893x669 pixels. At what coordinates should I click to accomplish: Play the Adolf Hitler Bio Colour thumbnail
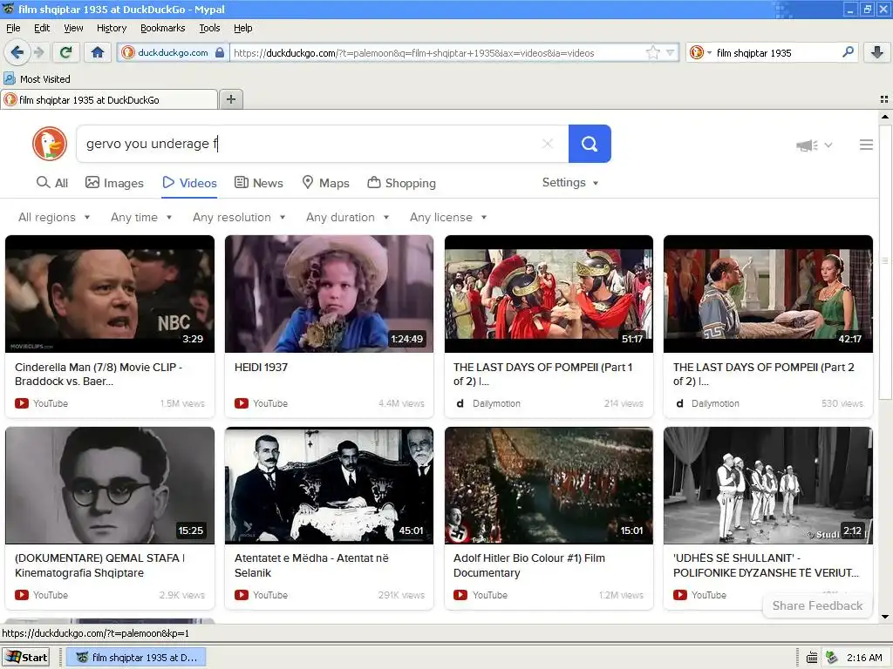(x=549, y=486)
